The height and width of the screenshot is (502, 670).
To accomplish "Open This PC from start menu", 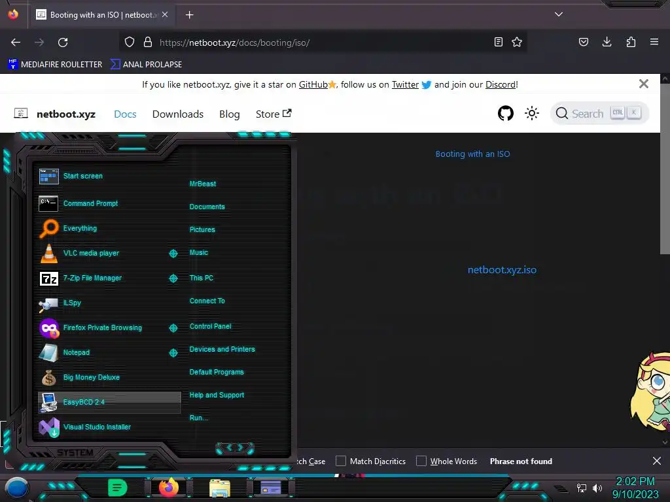I will tap(202, 278).
